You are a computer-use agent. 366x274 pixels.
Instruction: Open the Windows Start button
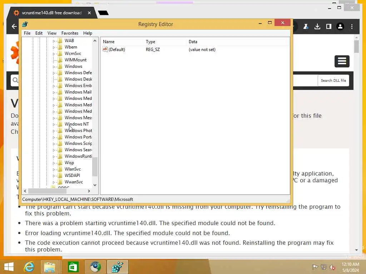click(x=9, y=267)
